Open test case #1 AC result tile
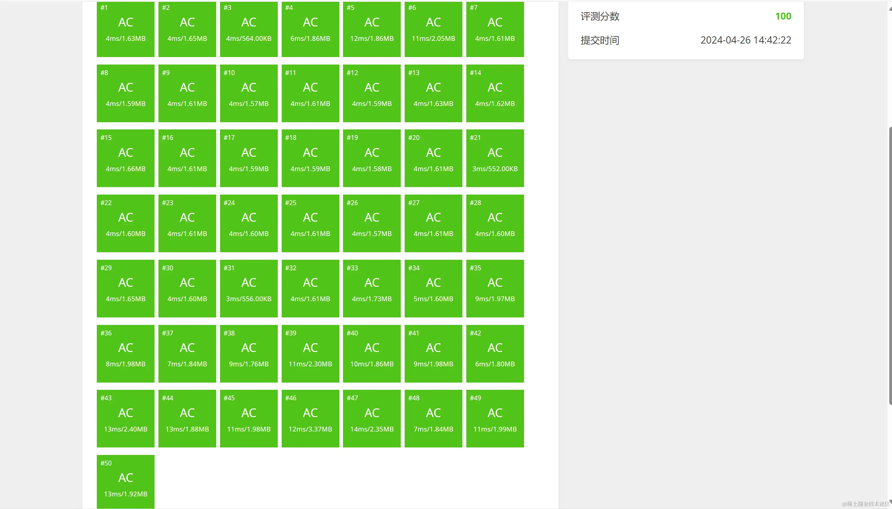The height and width of the screenshot is (509, 892). (x=125, y=29)
